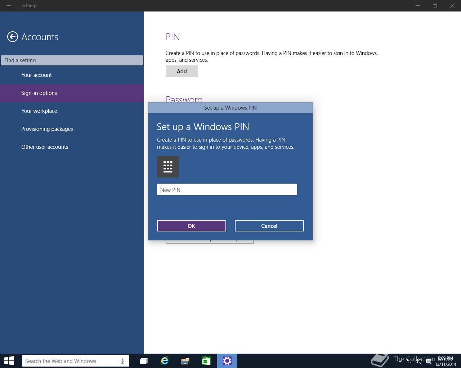The image size is (461, 368).
Task: Click the microphone icon in search box
Action: tap(122, 361)
